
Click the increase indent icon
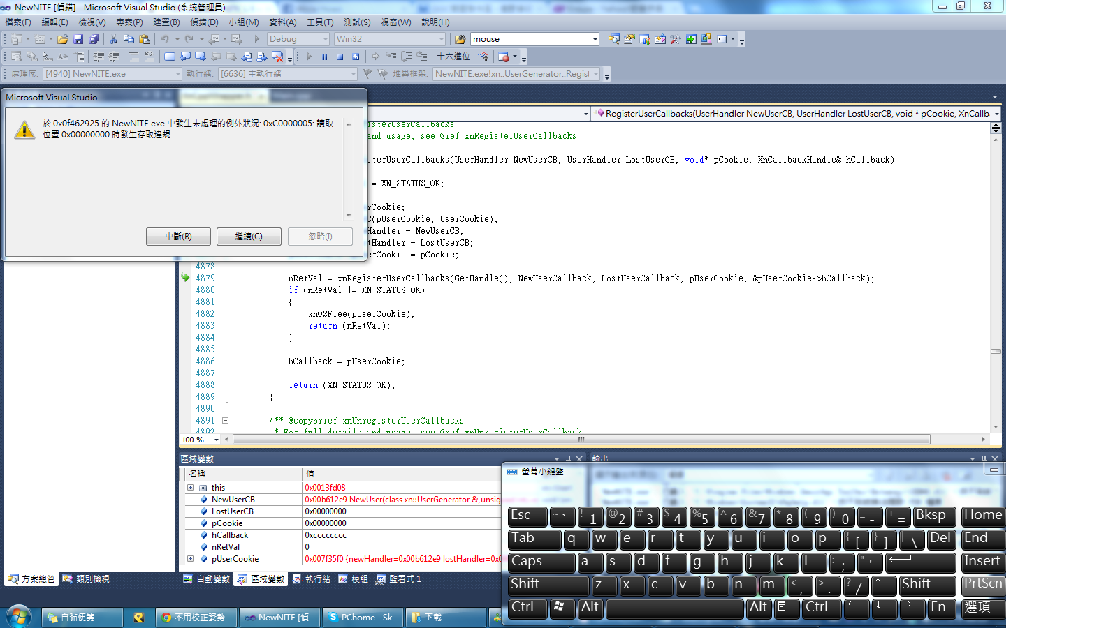click(x=114, y=57)
